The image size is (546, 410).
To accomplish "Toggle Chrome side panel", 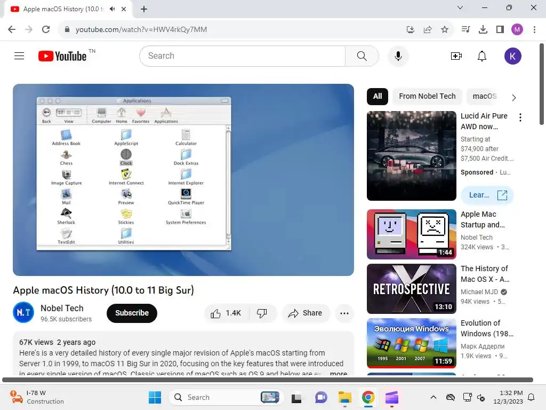I will 500,29.
